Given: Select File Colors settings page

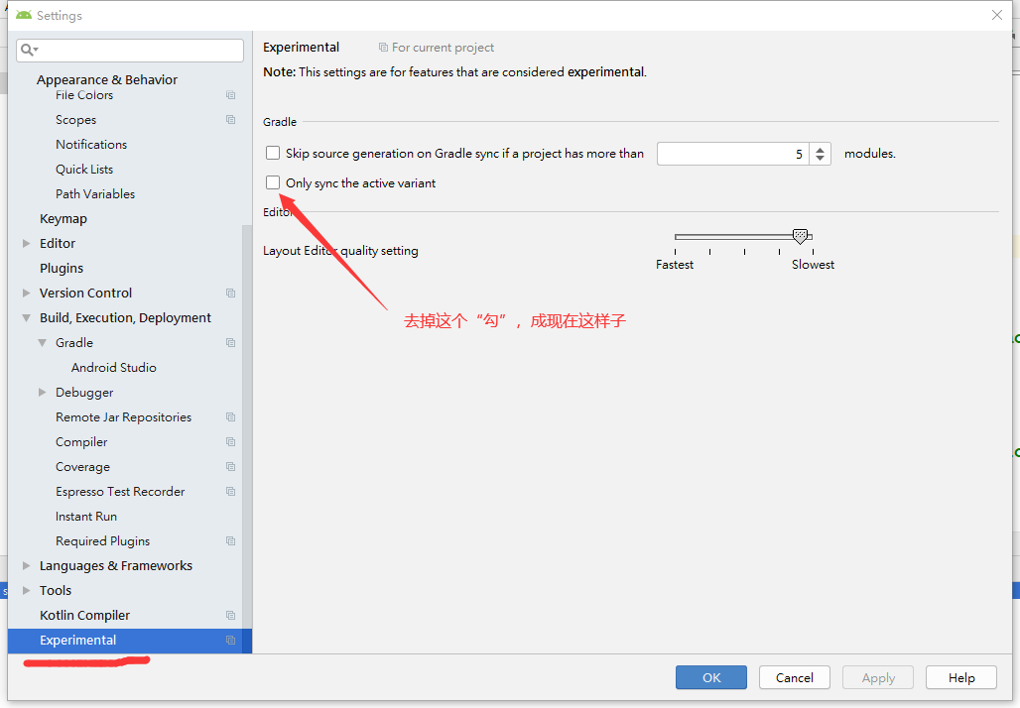Looking at the screenshot, I should (84, 95).
